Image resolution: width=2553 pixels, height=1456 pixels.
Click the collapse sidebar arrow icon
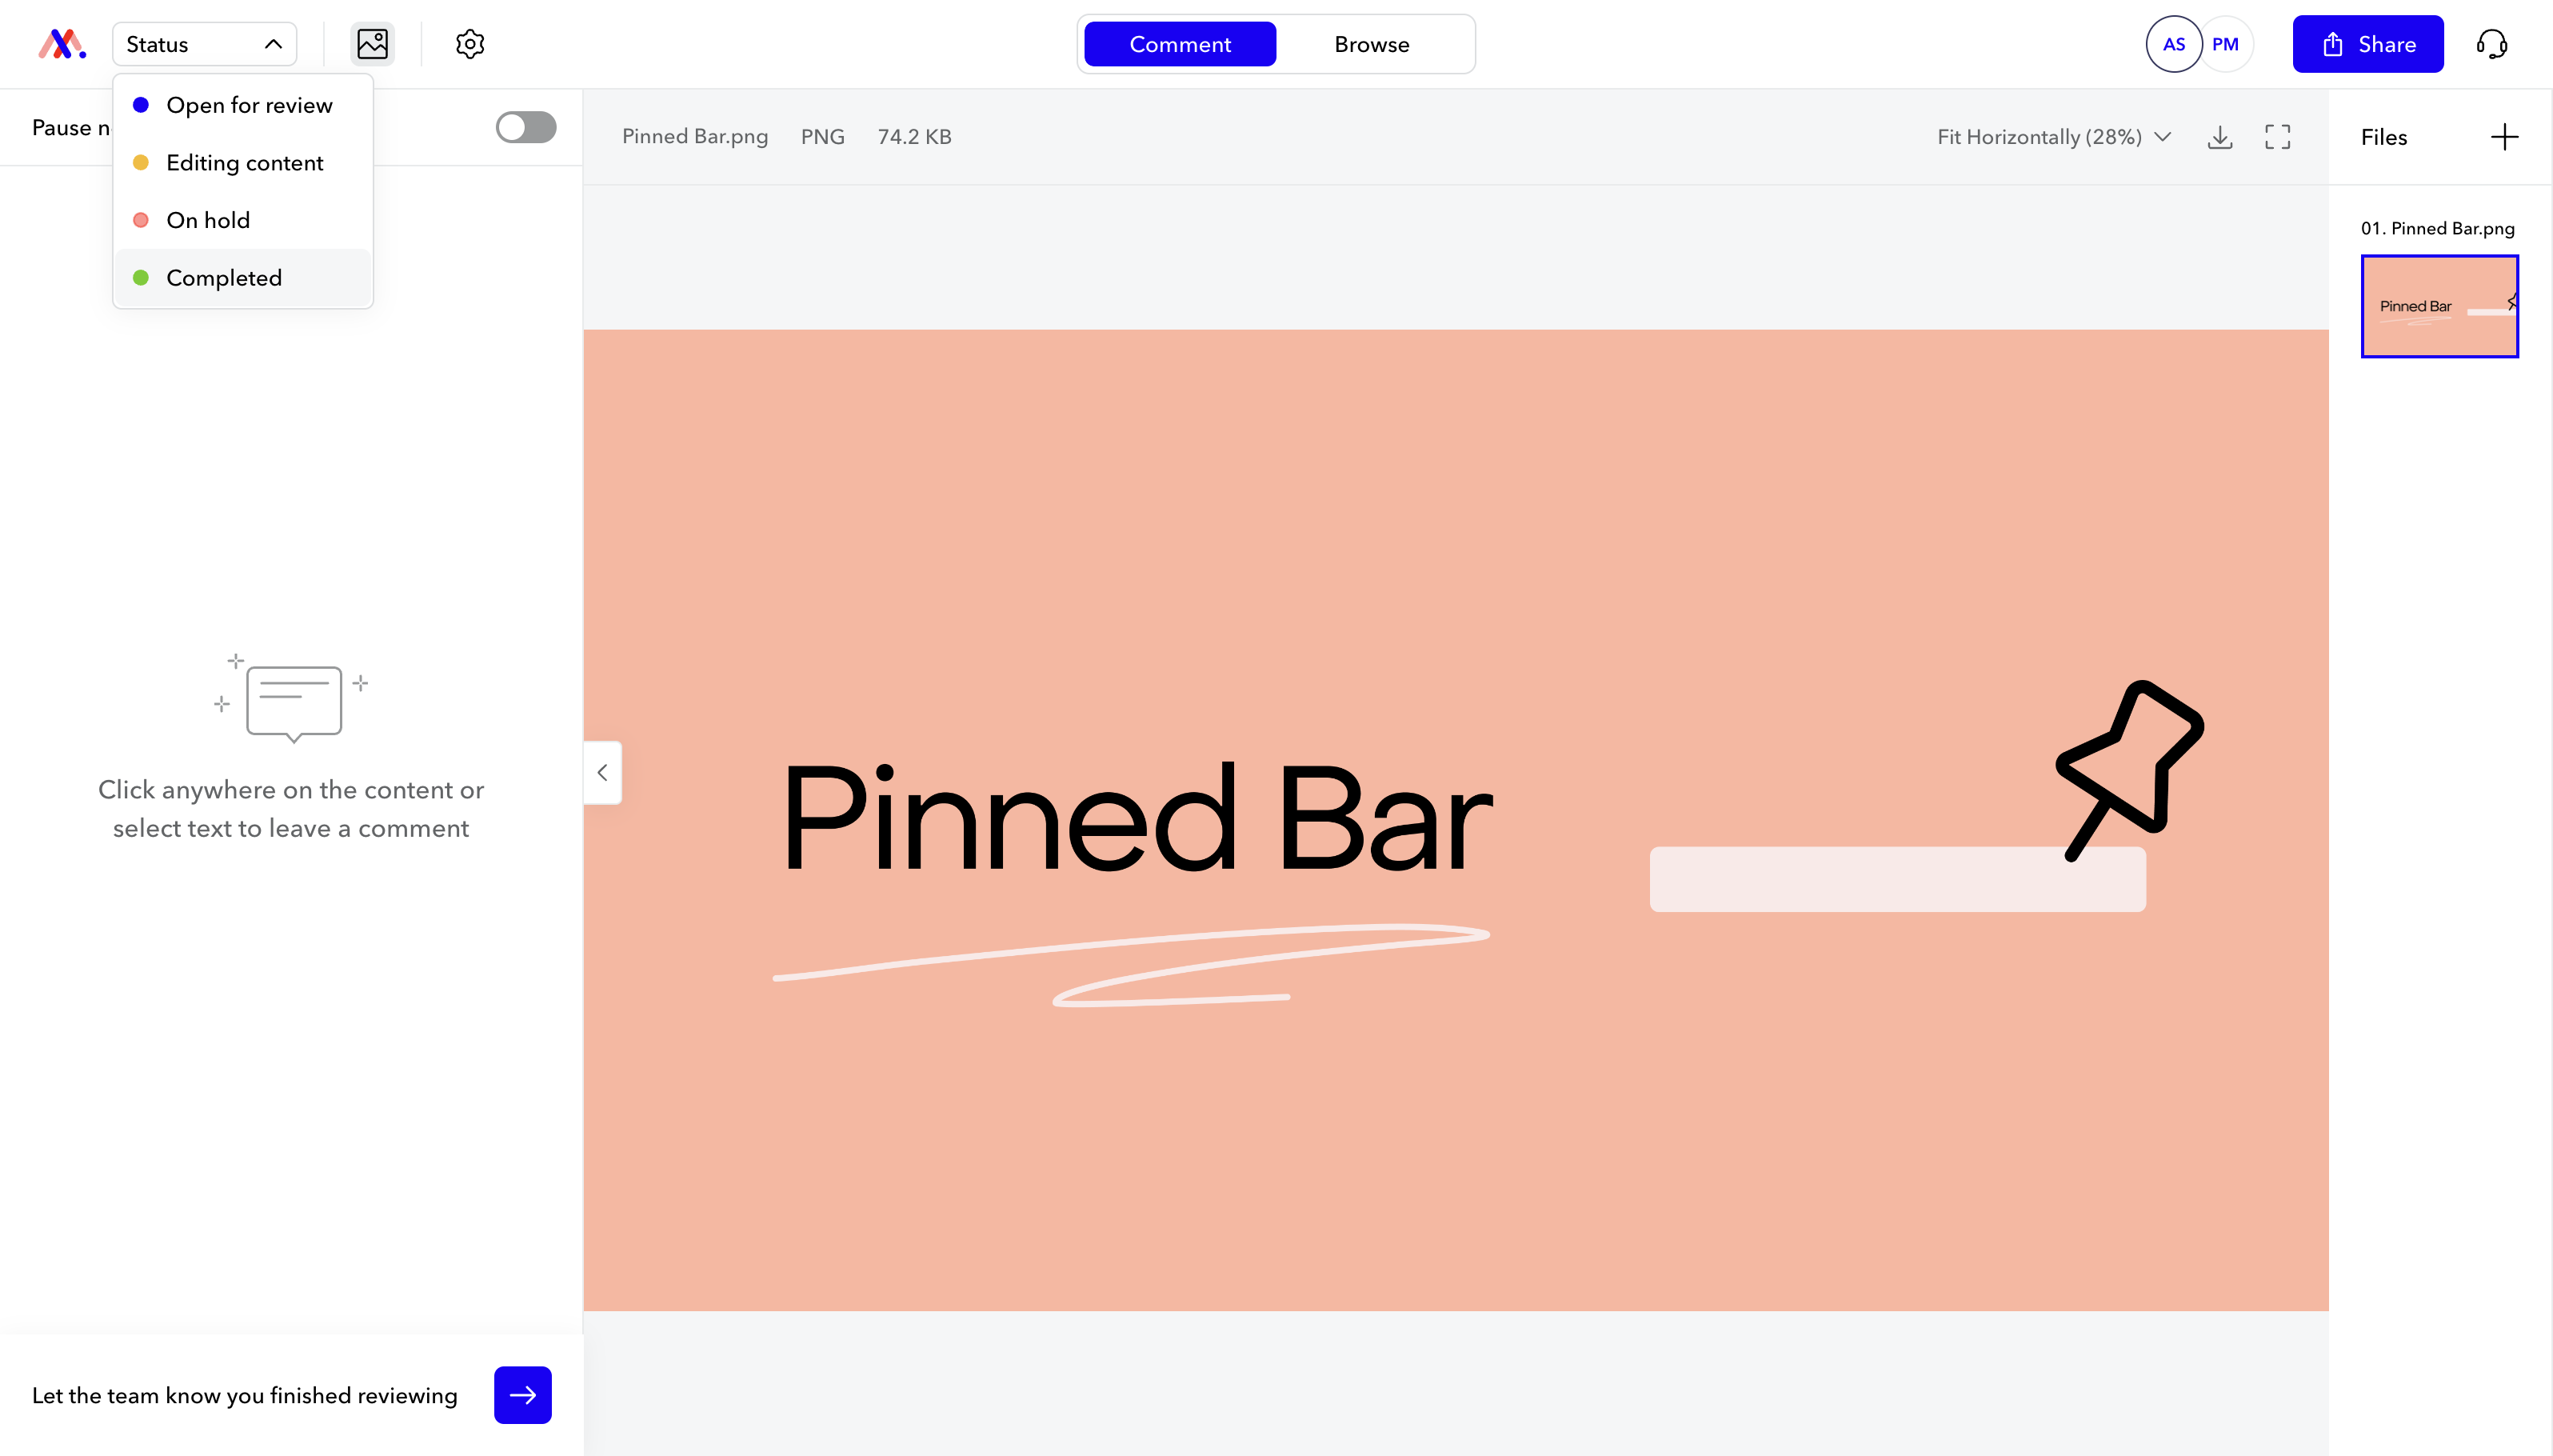pyautogui.click(x=601, y=772)
